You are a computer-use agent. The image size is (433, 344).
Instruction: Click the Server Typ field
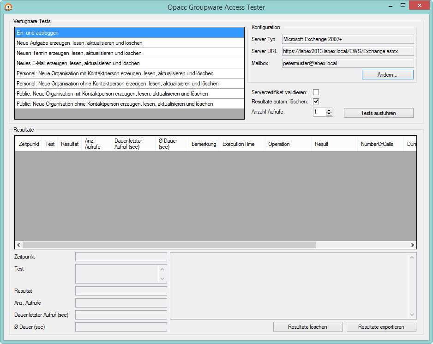click(x=348, y=39)
